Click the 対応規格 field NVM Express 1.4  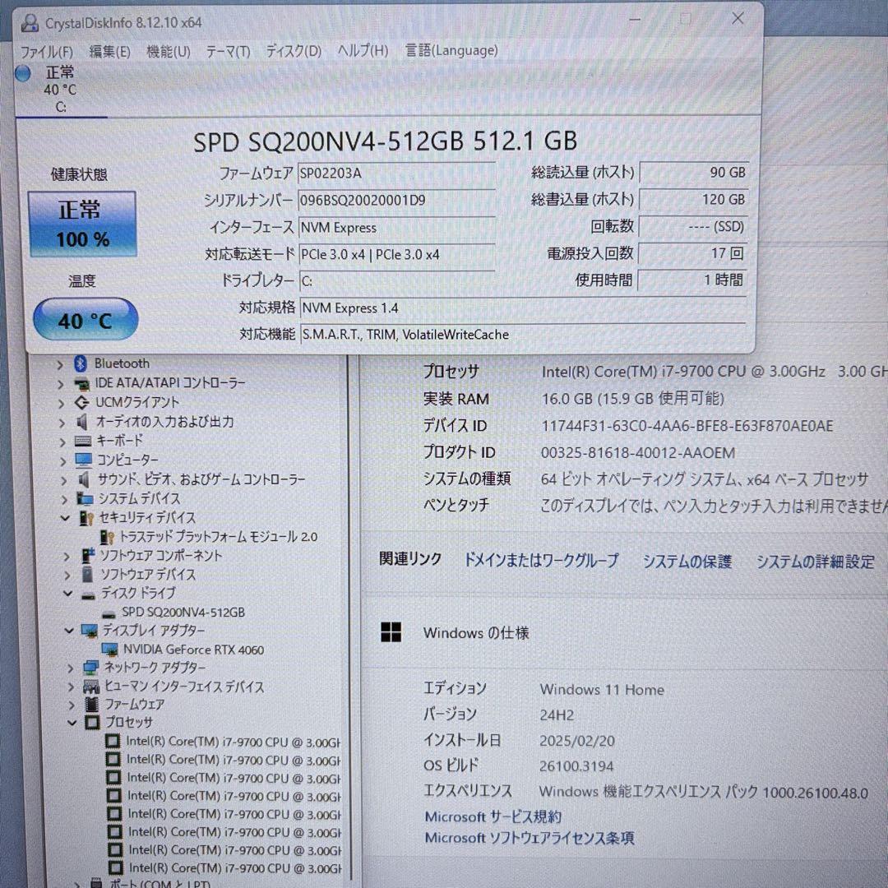(523, 308)
